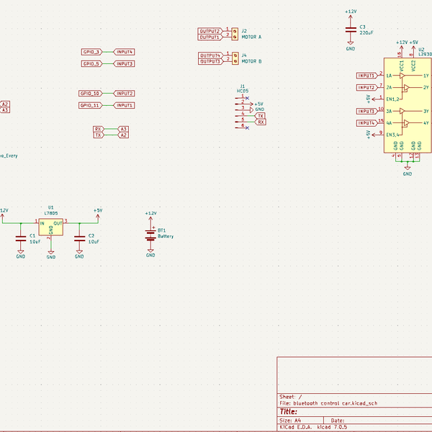Click the GPIO_3 net label
The image size is (432, 432).
pos(91,52)
